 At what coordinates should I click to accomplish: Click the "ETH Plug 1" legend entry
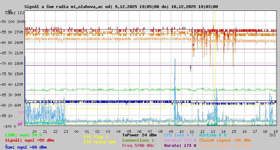[x=96, y=137]
